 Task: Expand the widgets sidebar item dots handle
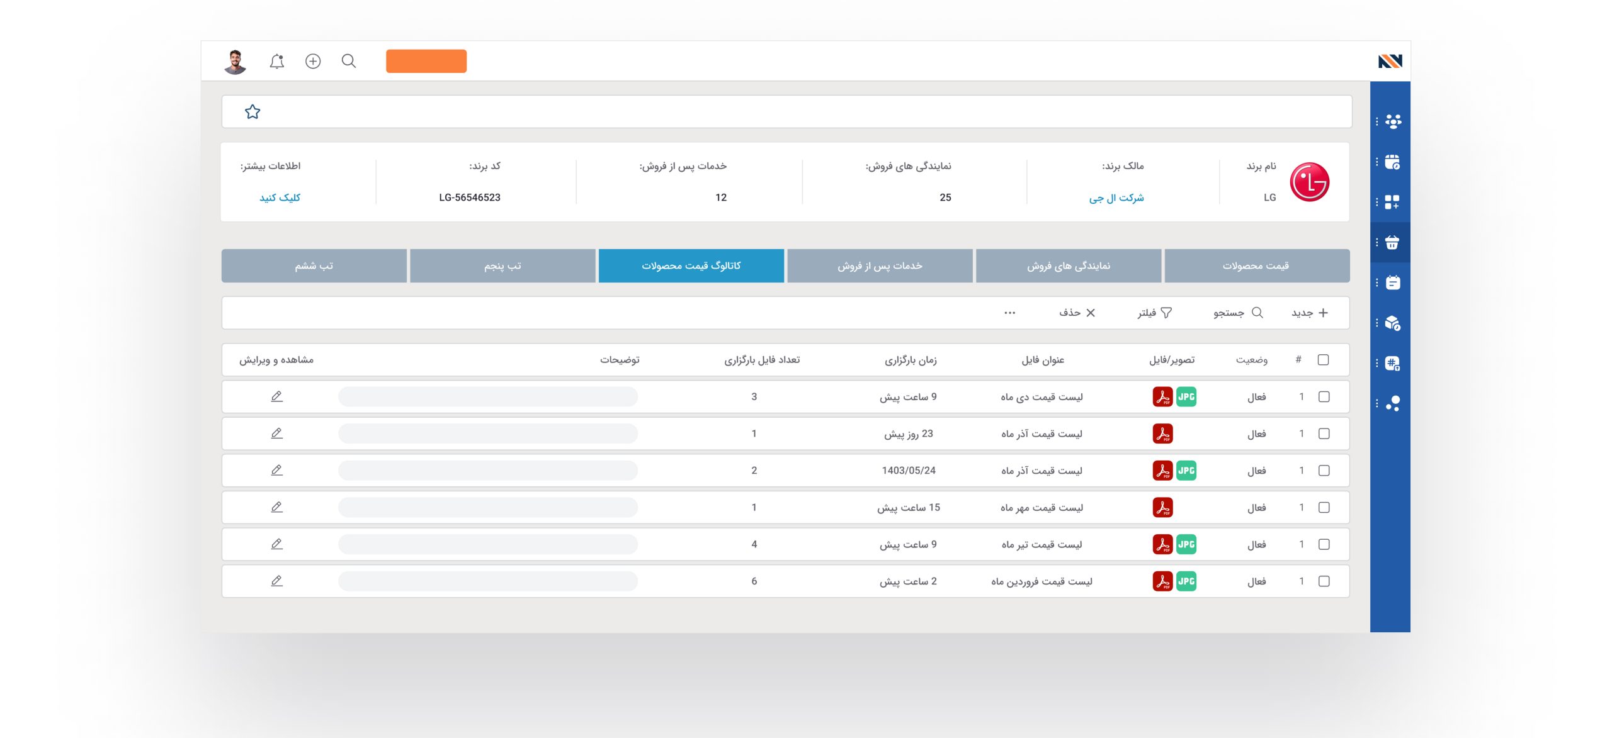[1377, 202]
